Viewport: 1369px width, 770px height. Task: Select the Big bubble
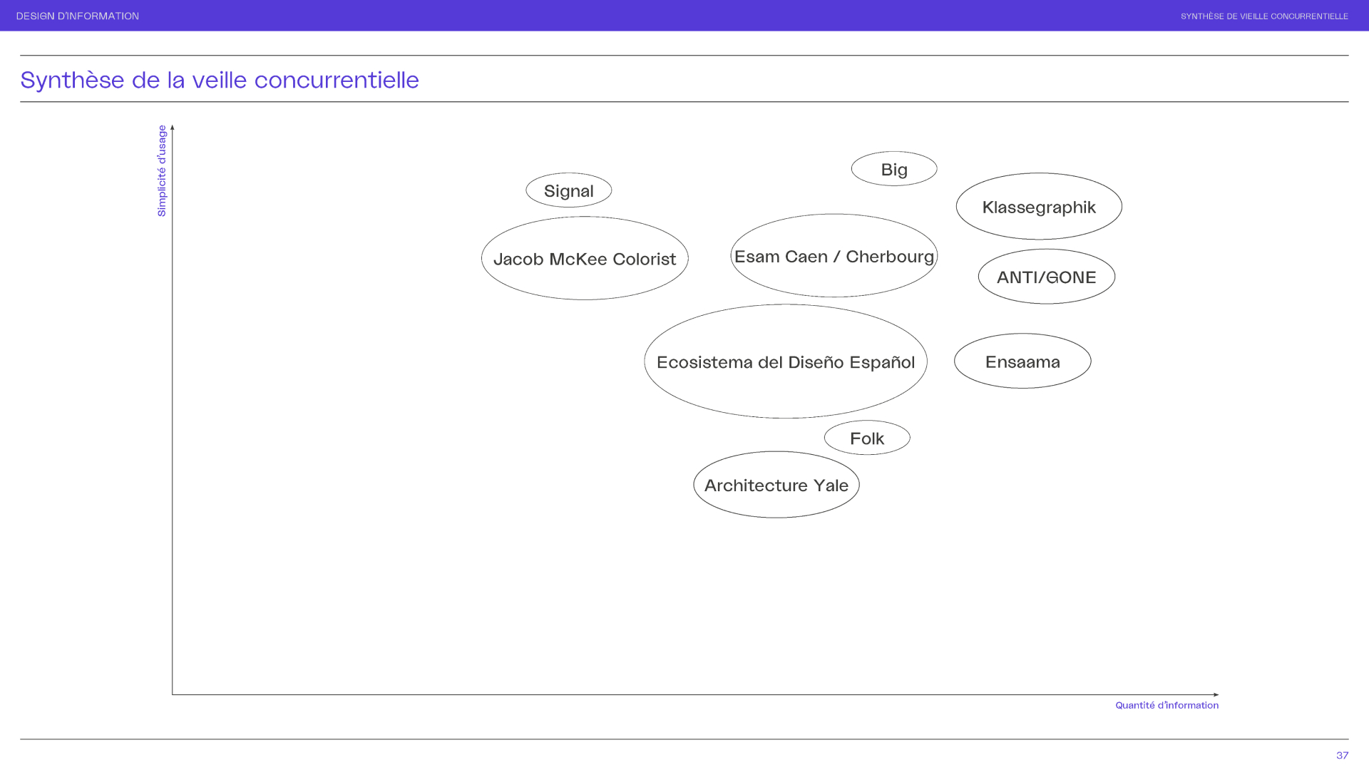pyautogui.click(x=893, y=169)
